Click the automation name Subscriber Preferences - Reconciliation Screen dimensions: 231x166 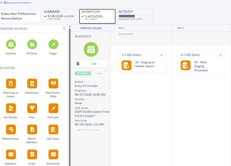pyautogui.click(x=19, y=16)
